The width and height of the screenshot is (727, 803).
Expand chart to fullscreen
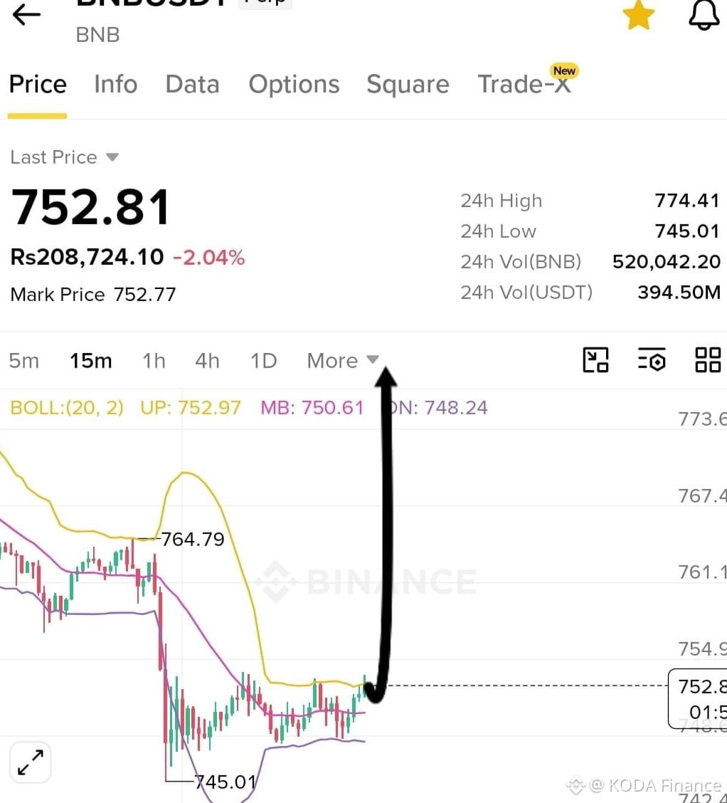click(x=31, y=762)
